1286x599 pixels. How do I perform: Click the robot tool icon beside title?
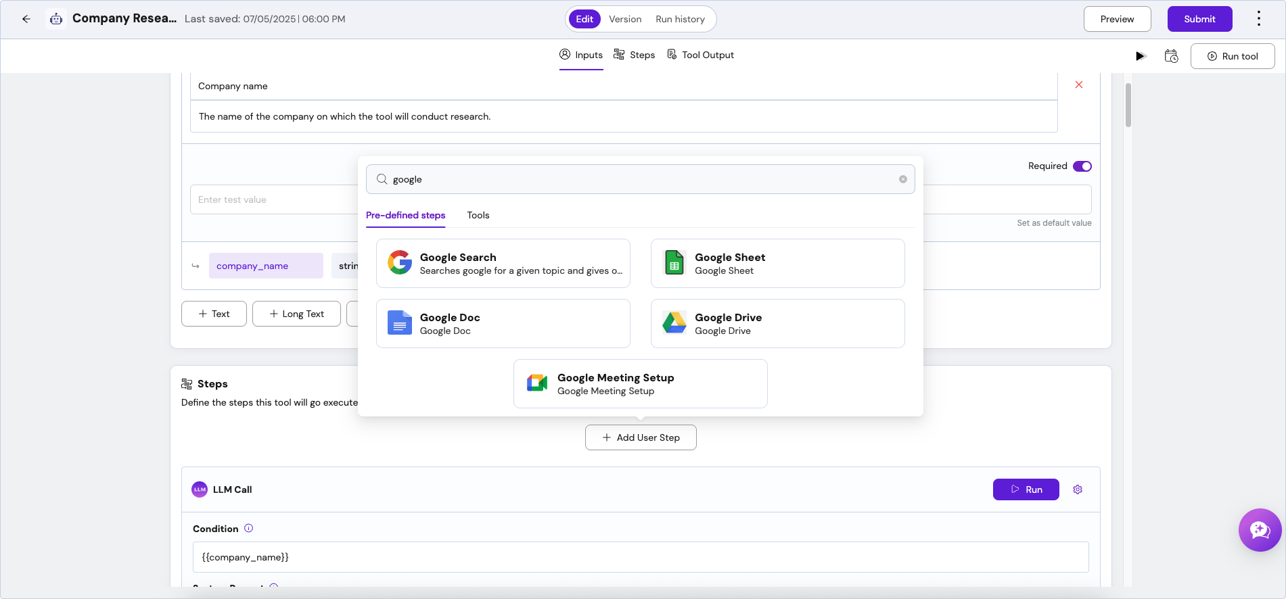click(56, 19)
